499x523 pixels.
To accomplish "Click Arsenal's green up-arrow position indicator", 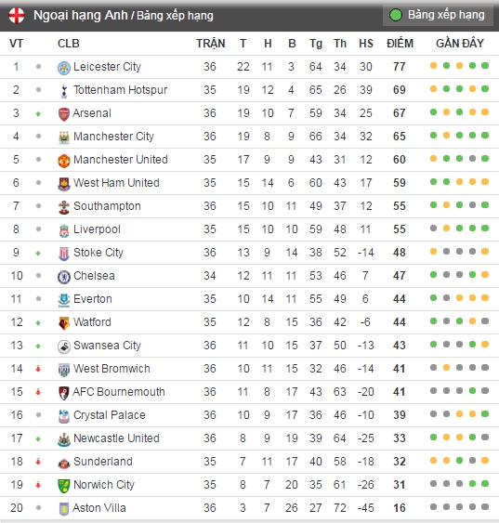I will tap(38, 113).
